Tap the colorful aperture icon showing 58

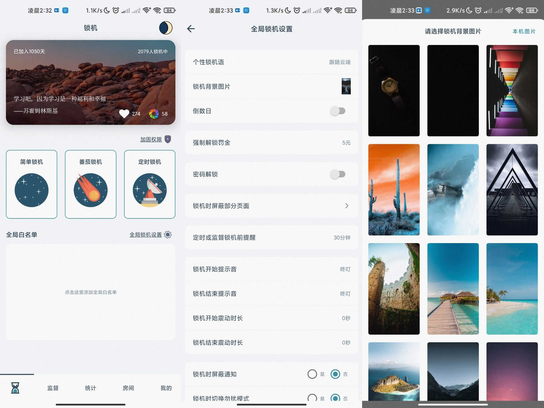coord(154,114)
